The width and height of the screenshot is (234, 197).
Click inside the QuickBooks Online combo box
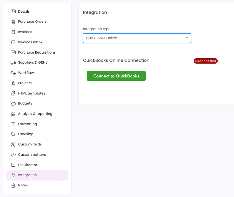pyautogui.click(x=137, y=38)
